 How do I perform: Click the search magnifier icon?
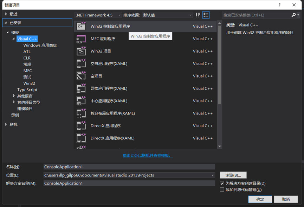tap(293, 15)
